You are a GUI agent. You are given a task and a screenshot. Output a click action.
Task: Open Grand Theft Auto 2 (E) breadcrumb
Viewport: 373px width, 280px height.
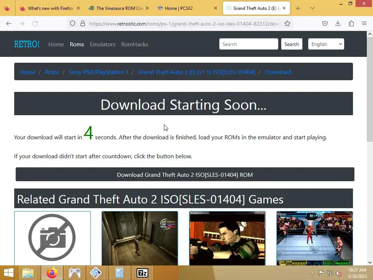196,72
